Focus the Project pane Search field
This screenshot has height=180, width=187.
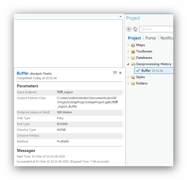click(x=156, y=29)
